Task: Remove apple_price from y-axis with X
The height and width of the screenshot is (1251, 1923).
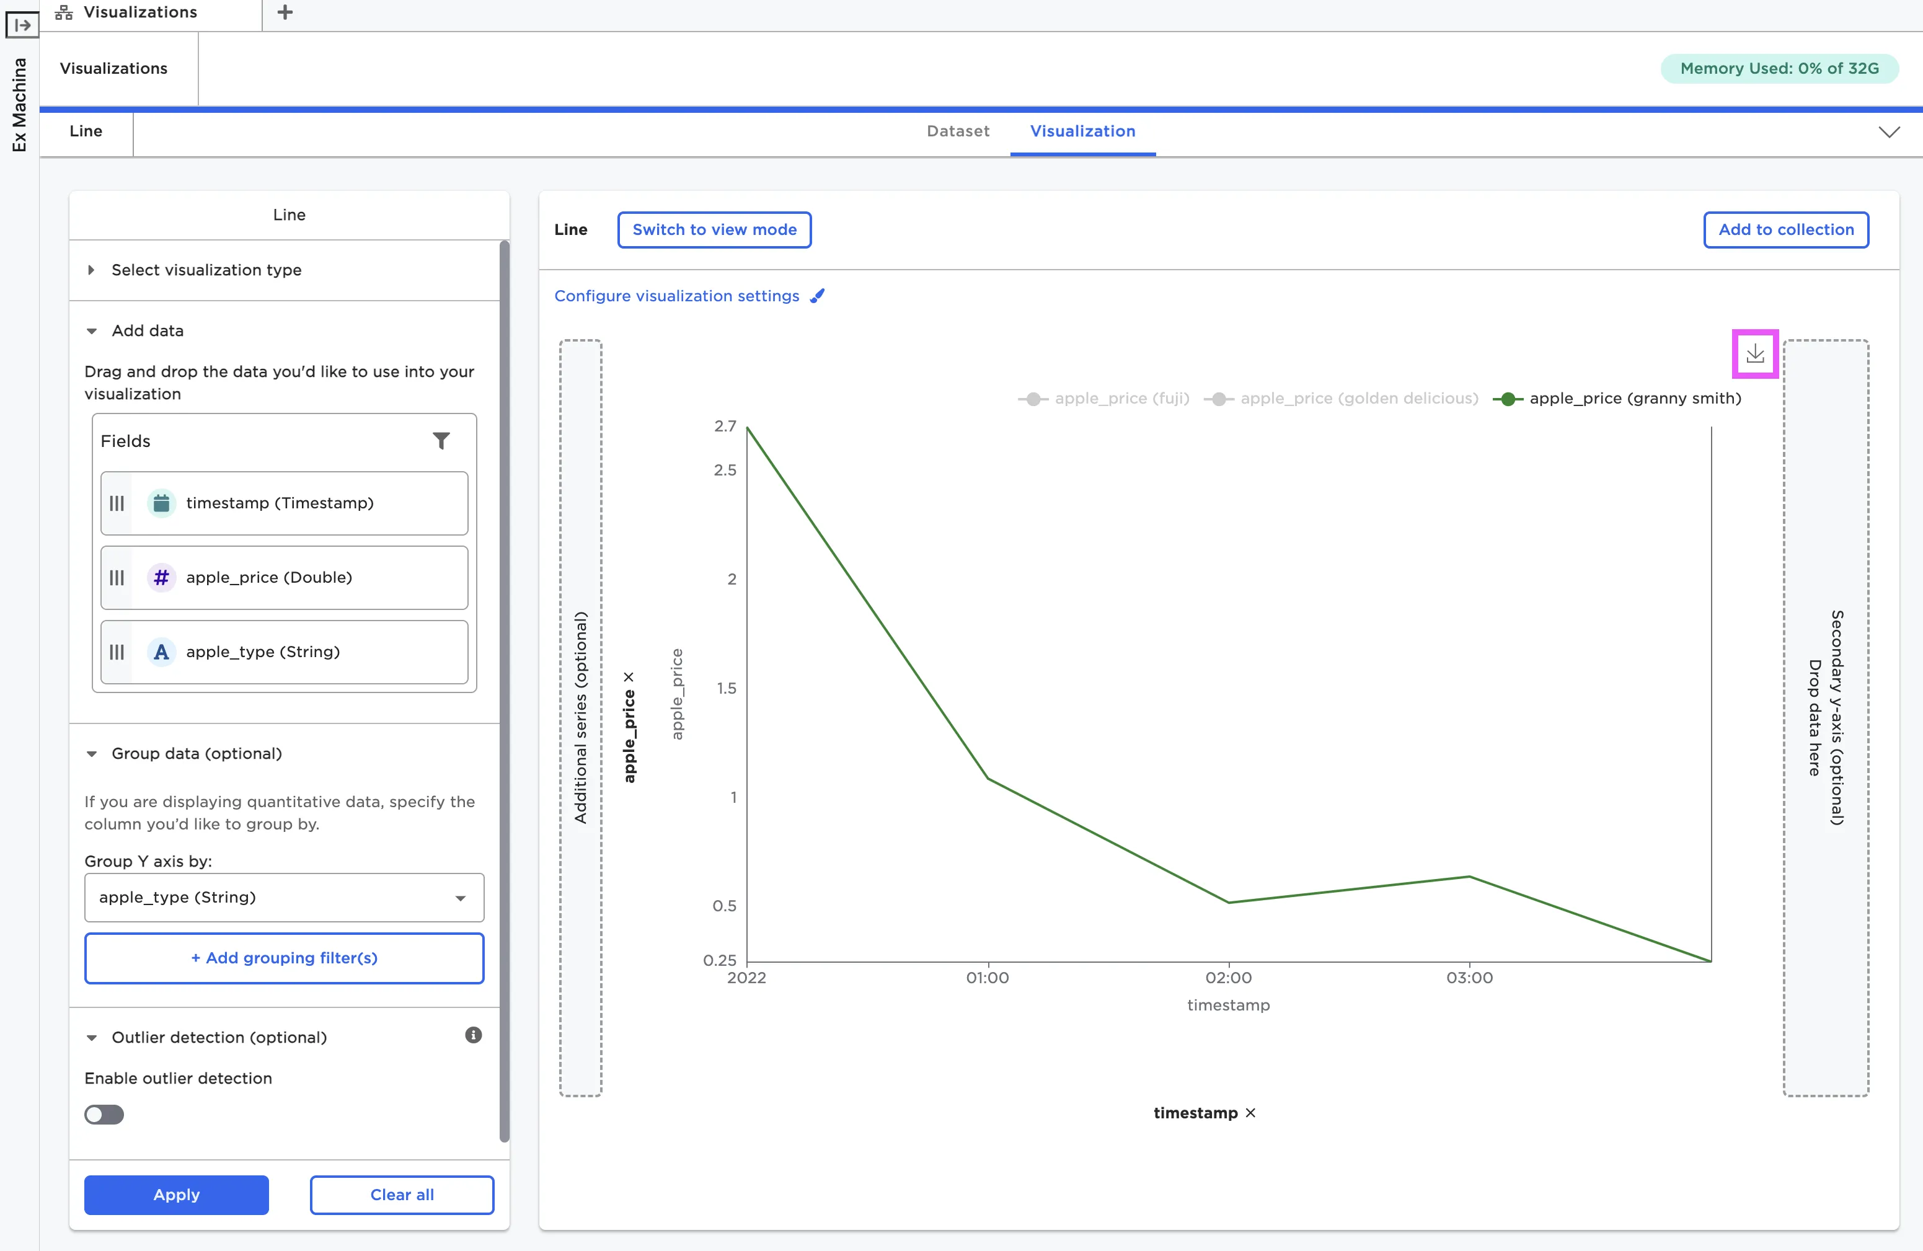Action: 629,676
